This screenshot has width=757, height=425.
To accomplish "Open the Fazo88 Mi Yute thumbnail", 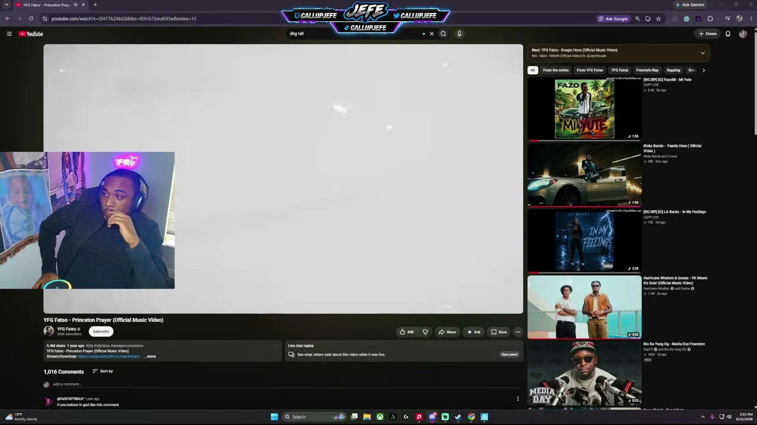I will [x=584, y=109].
